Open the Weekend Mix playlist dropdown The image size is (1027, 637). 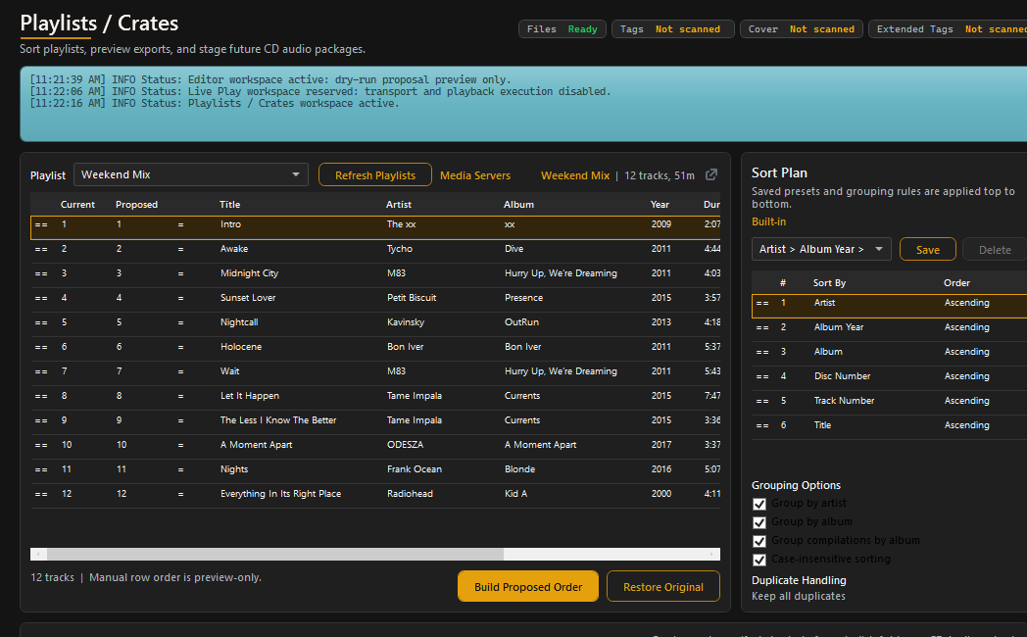190,174
